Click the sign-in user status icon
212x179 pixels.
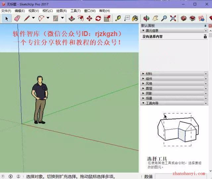[x=19, y=176]
